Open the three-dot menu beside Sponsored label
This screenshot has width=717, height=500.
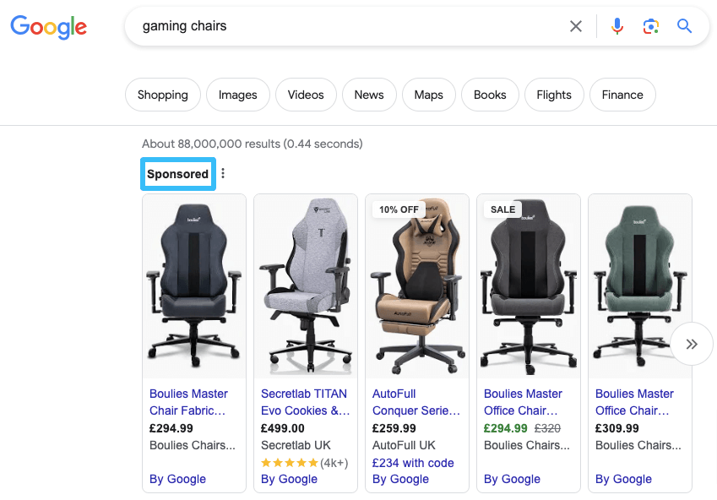click(223, 171)
